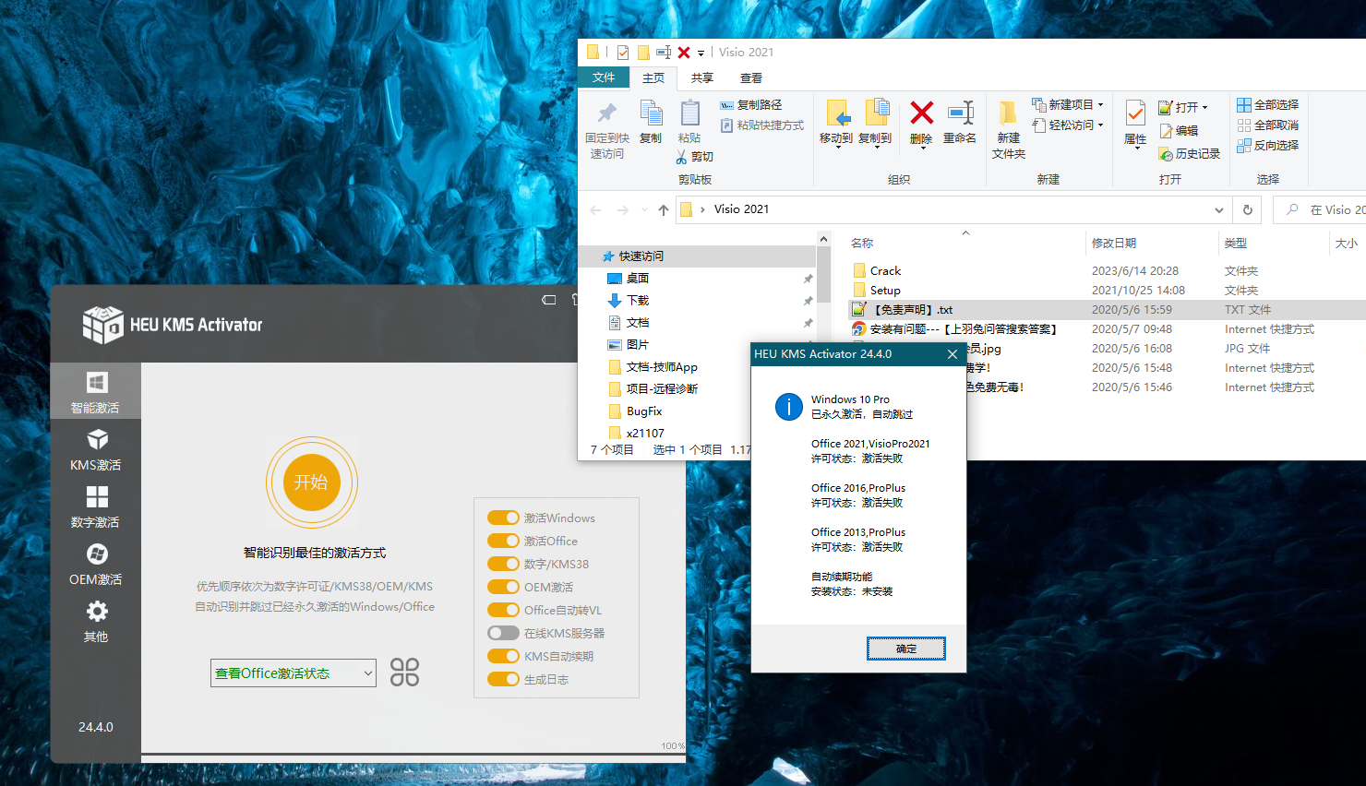Switch to 数字激活 mode

(x=95, y=508)
